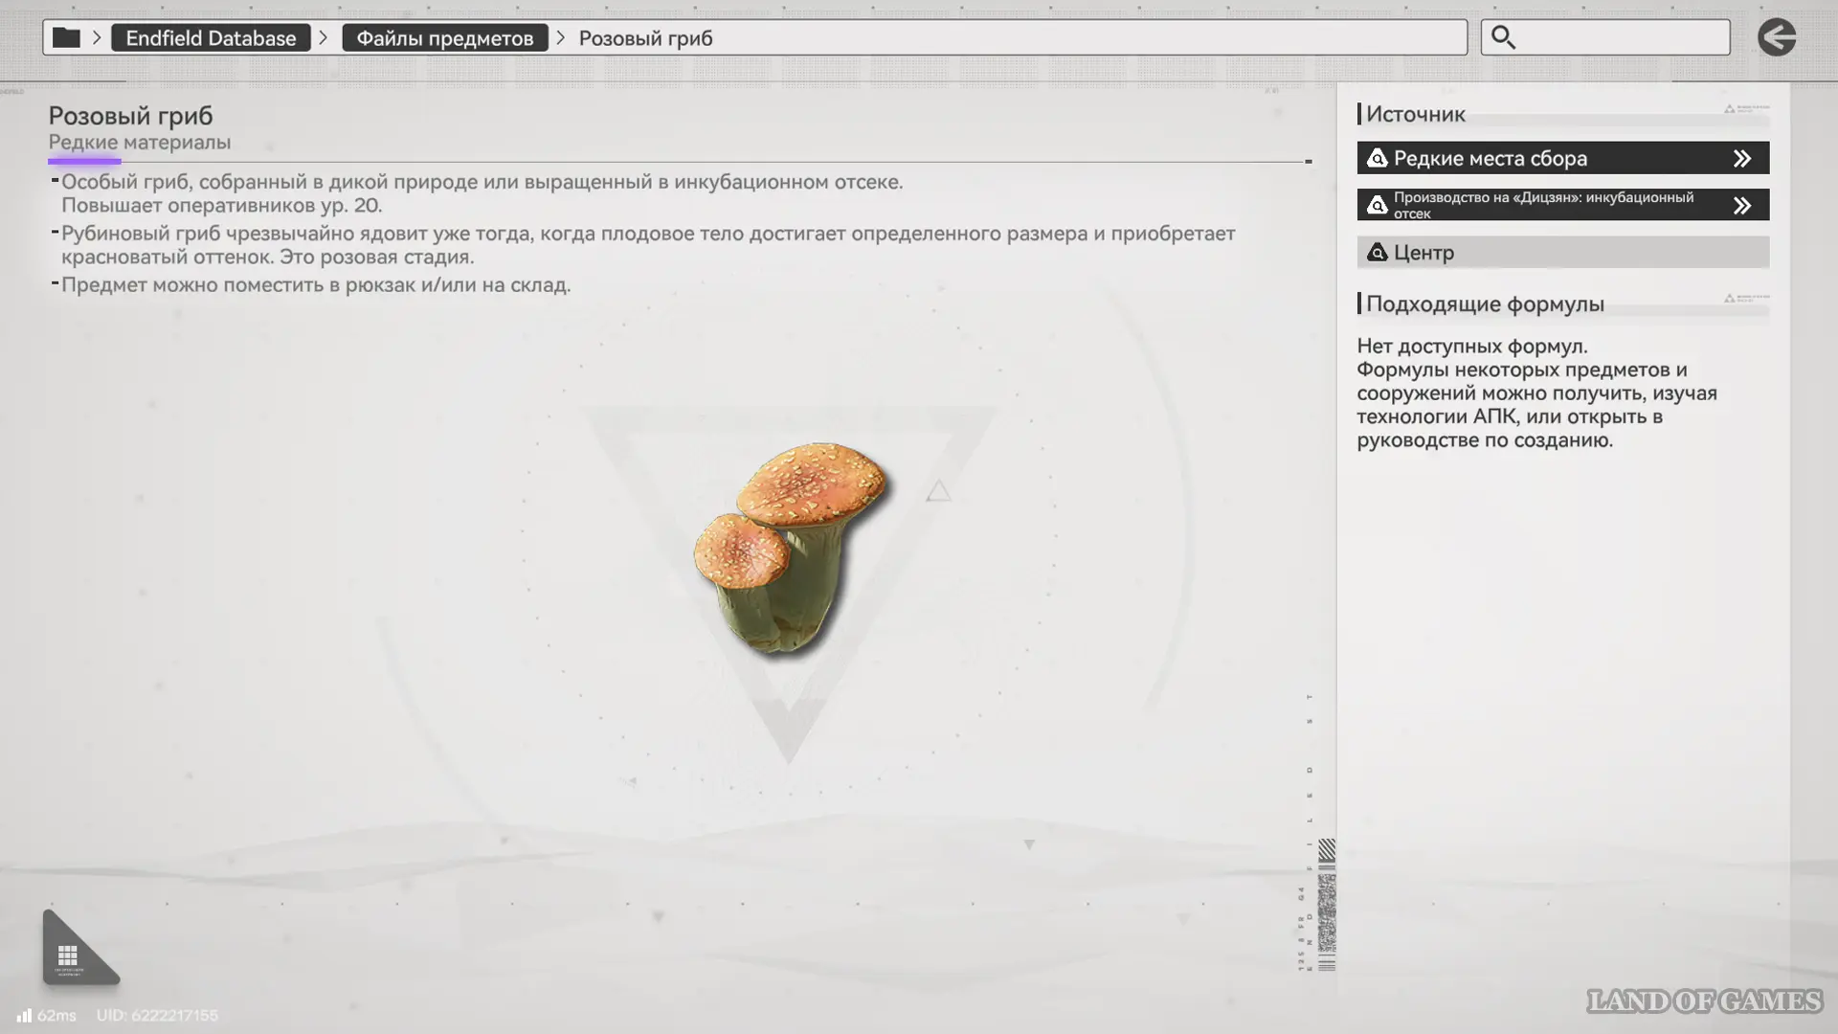The width and height of the screenshot is (1838, 1034).
Task: Go to Файлы предметов breadcrumb
Action: pos(444,38)
